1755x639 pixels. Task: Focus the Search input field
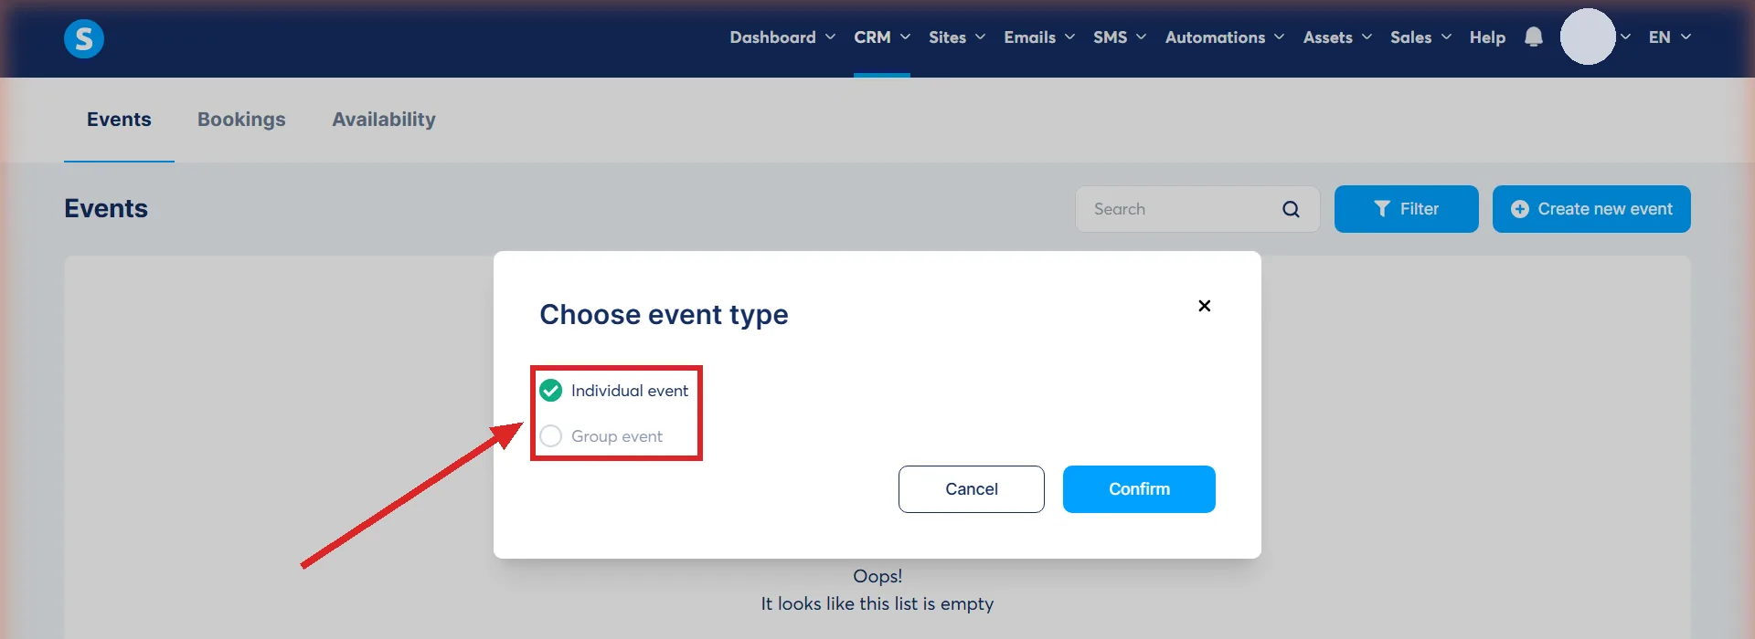(x=1197, y=209)
